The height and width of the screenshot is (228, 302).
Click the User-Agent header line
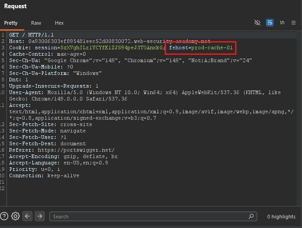pos(145,95)
